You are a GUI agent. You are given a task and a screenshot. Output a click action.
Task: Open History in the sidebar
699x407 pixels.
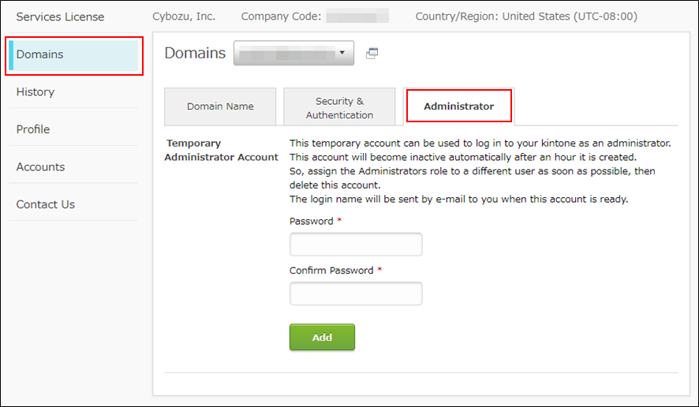pyautogui.click(x=36, y=91)
